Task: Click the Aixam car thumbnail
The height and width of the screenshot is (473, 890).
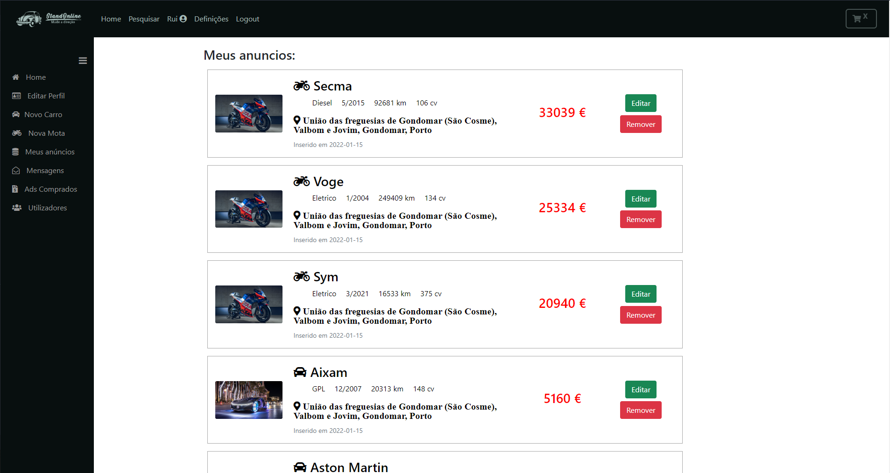Action: [249, 400]
